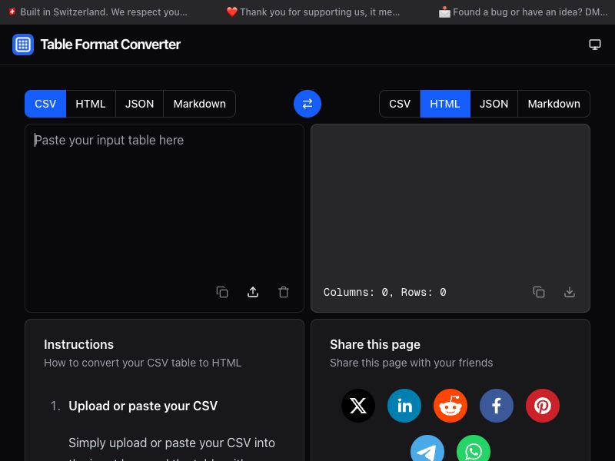615x461 pixels.
Task: Share the page on X
Action: (358, 406)
